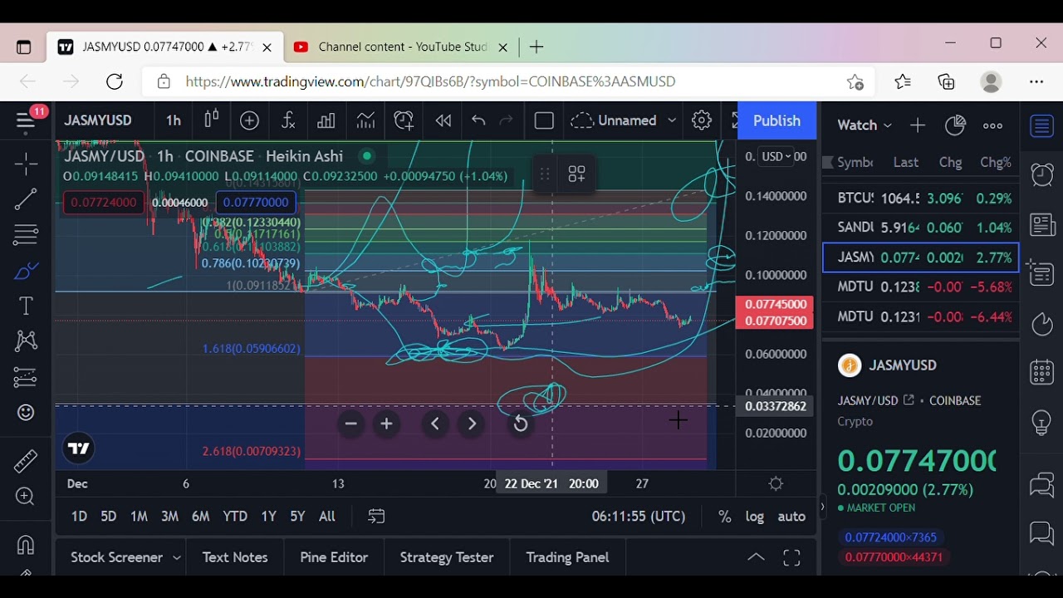
Task: Open the Fibonacci and Gann tools
Action: [26, 235]
